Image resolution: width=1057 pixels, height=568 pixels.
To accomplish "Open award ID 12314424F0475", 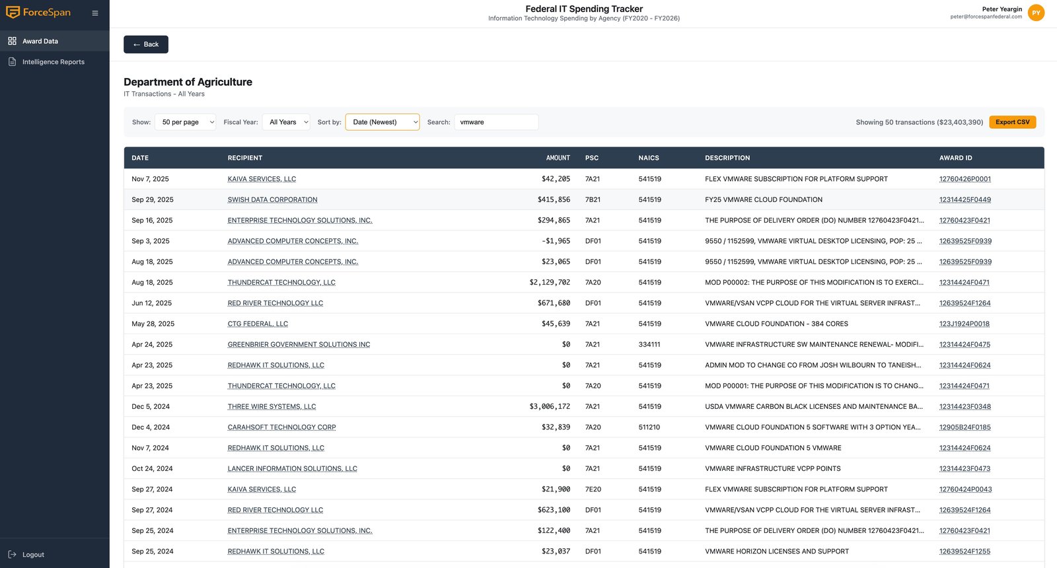I will (x=965, y=344).
